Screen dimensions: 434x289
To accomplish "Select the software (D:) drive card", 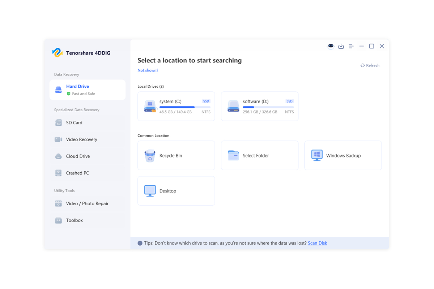I will click(x=259, y=106).
